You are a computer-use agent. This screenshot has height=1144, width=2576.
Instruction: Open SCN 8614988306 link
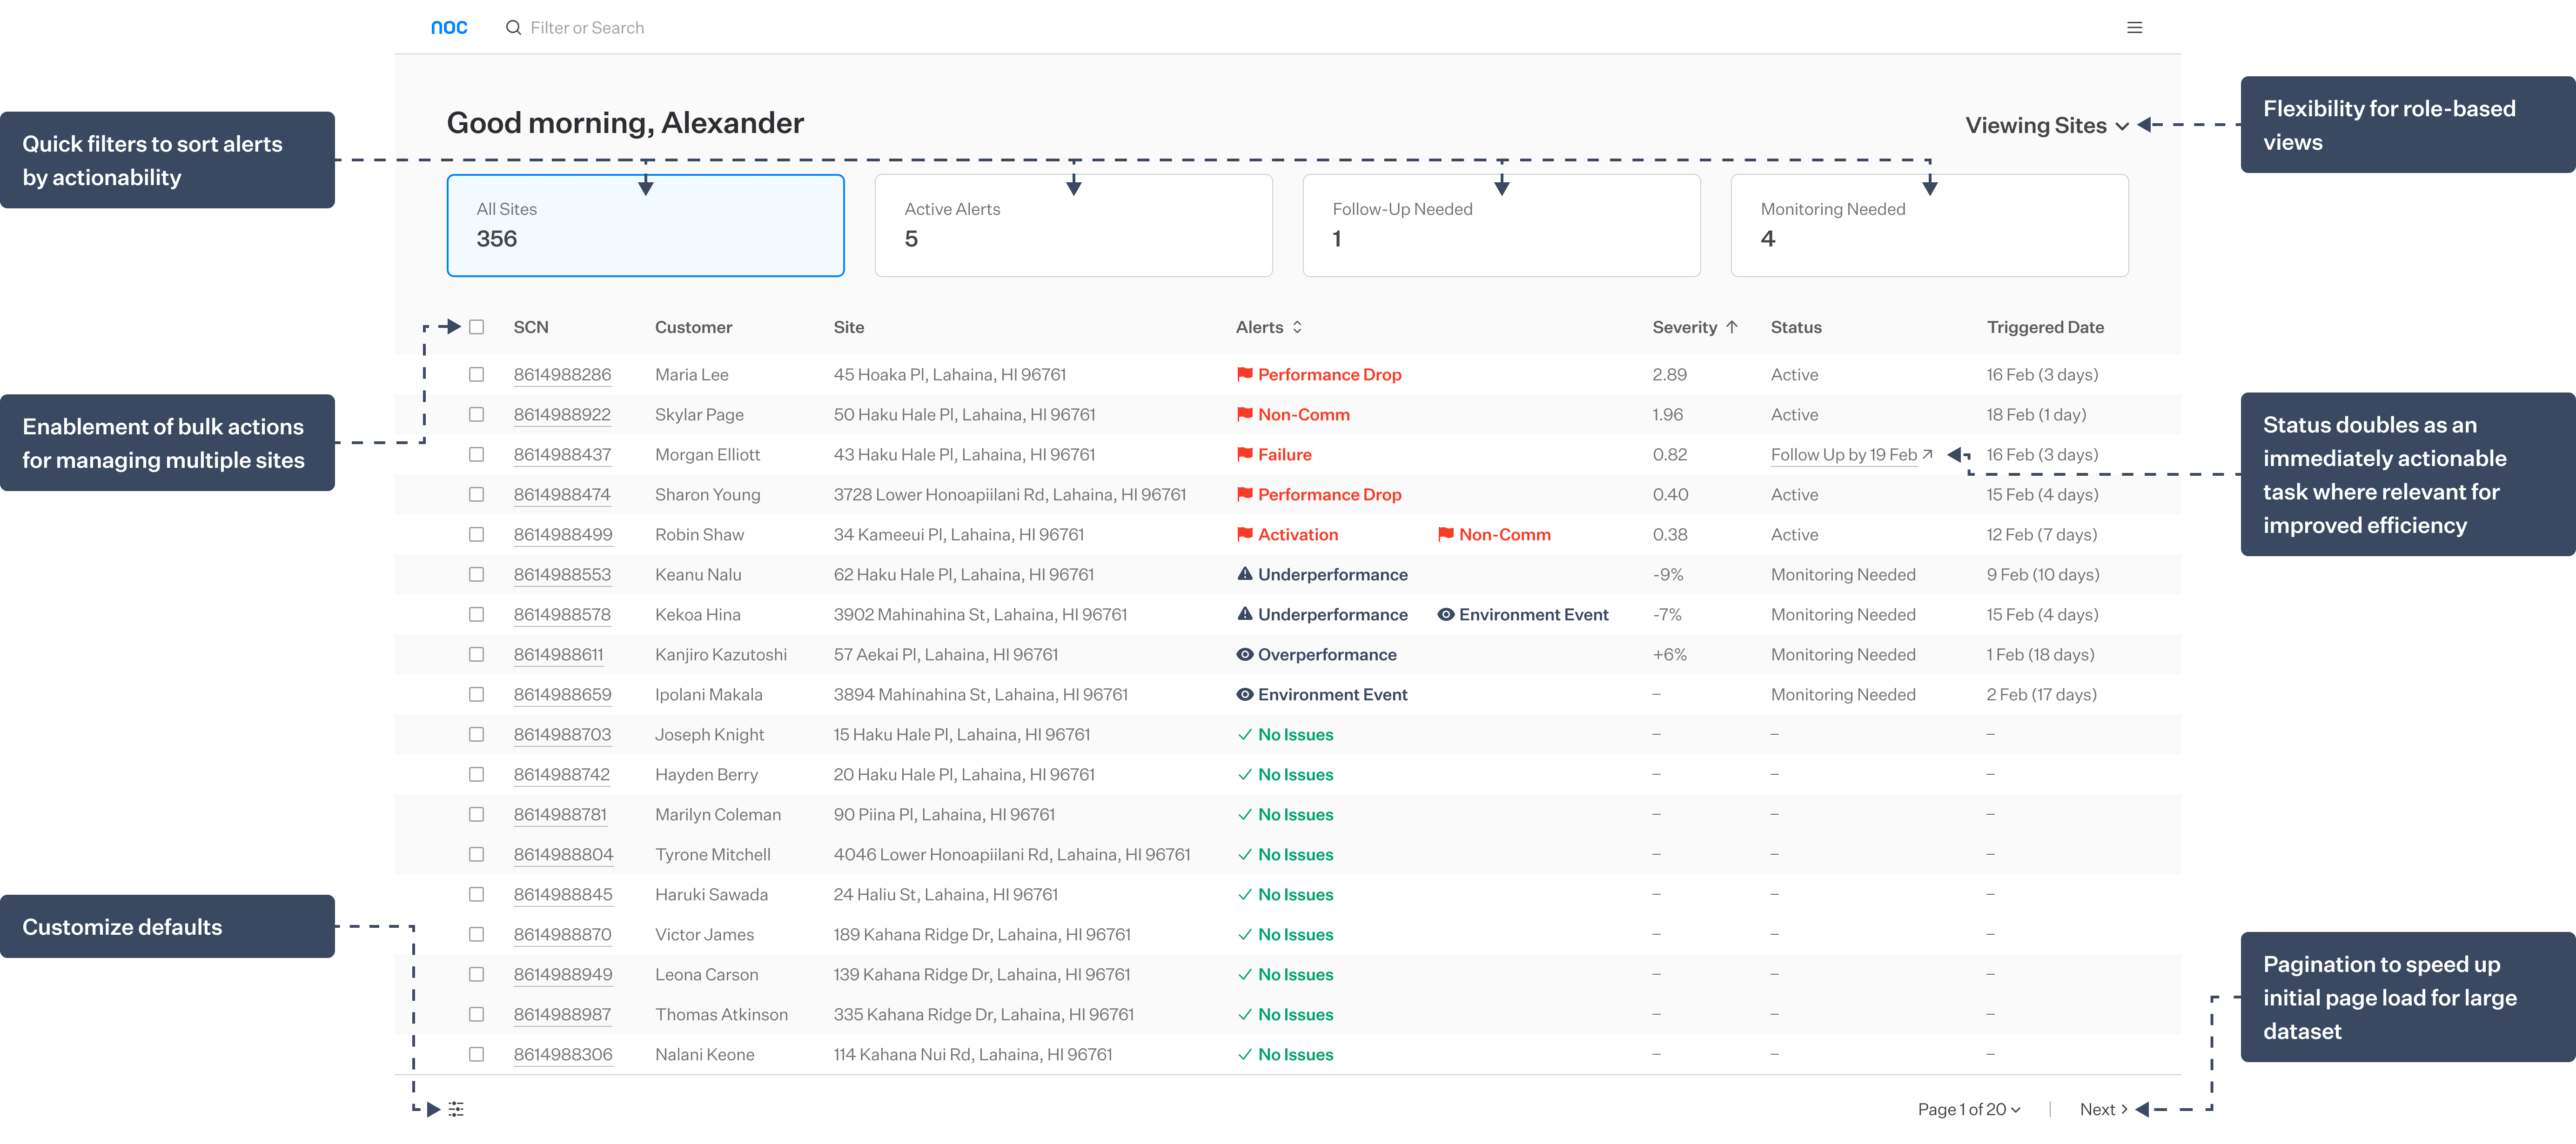[x=562, y=1054]
